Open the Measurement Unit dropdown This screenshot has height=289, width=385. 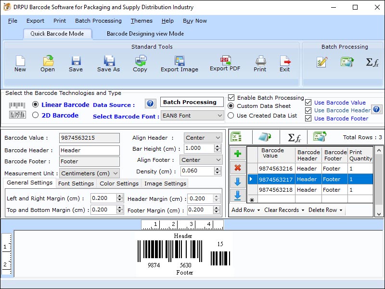click(89, 173)
